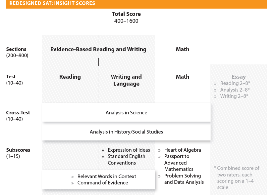Select the "Heart of Algebra" subscore

183,150
